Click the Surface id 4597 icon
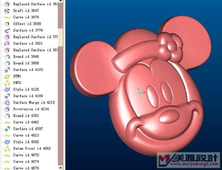 coord(7,129)
